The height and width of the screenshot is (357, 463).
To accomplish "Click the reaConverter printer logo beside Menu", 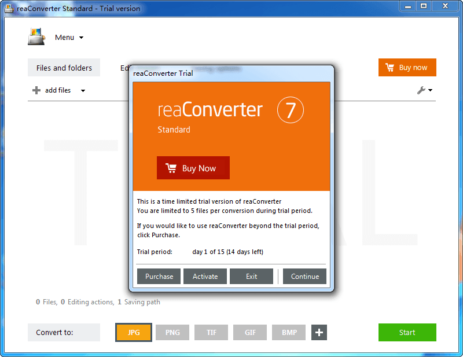I will click(x=36, y=36).
